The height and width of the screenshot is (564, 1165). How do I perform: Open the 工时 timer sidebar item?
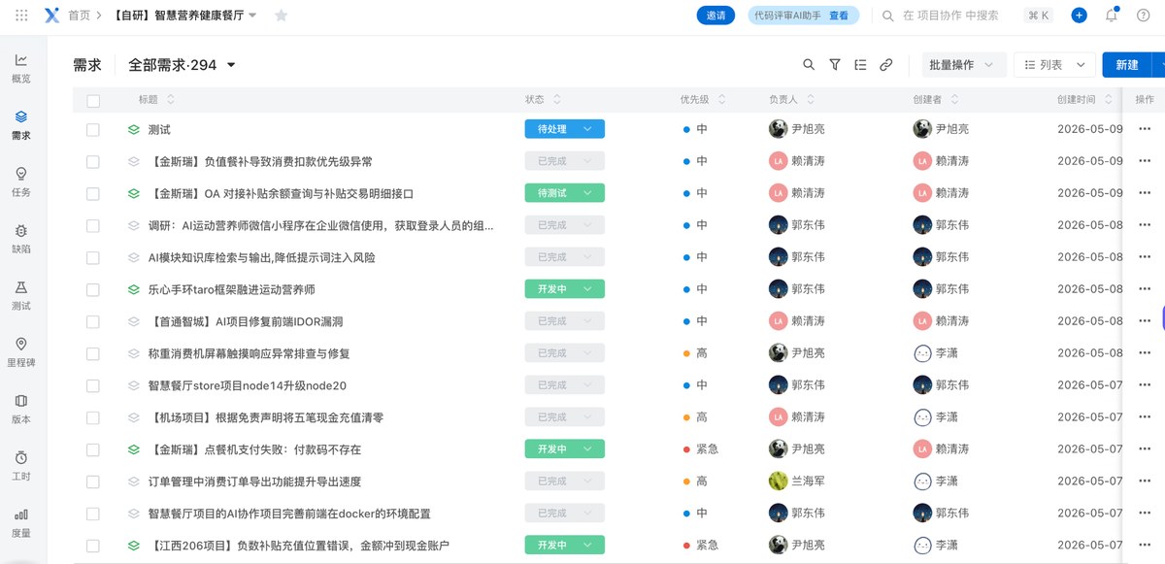tap(21, 465)
